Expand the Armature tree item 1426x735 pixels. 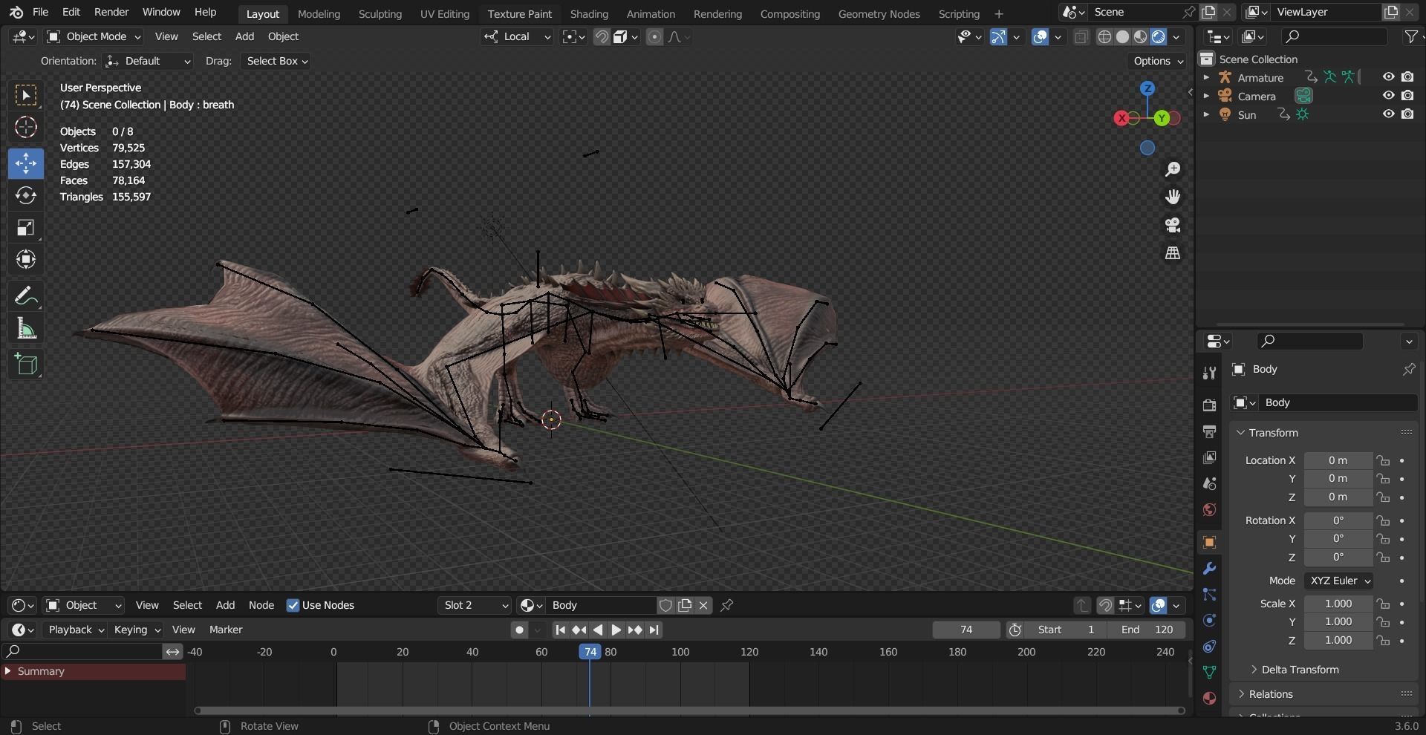click(1206, 77)
